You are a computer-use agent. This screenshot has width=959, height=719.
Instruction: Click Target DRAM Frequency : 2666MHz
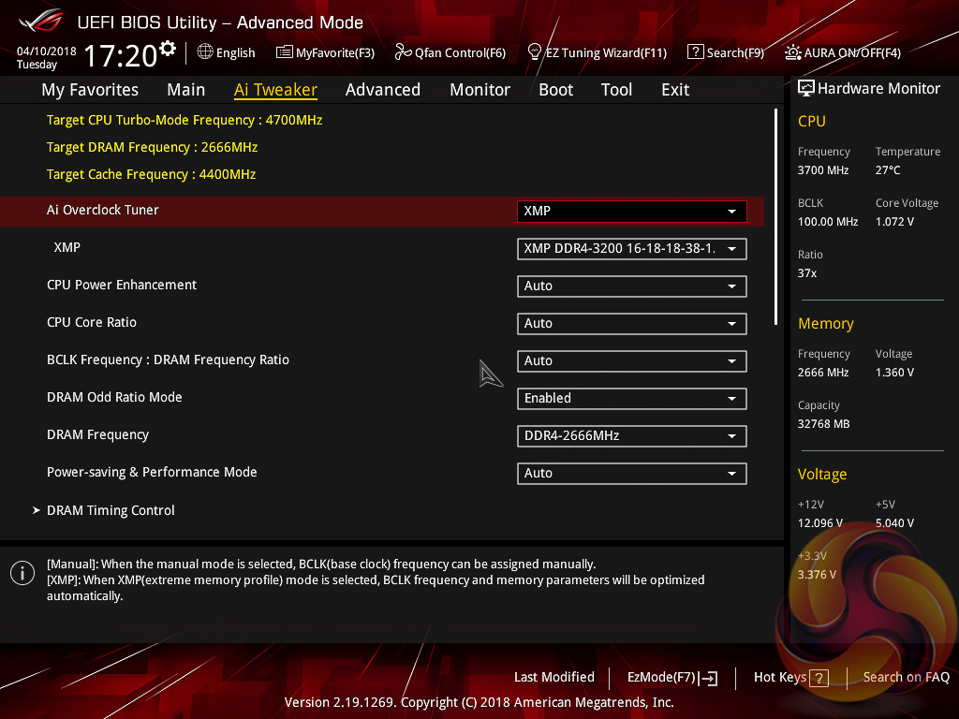pyautogui.click(x=153, y=147)
